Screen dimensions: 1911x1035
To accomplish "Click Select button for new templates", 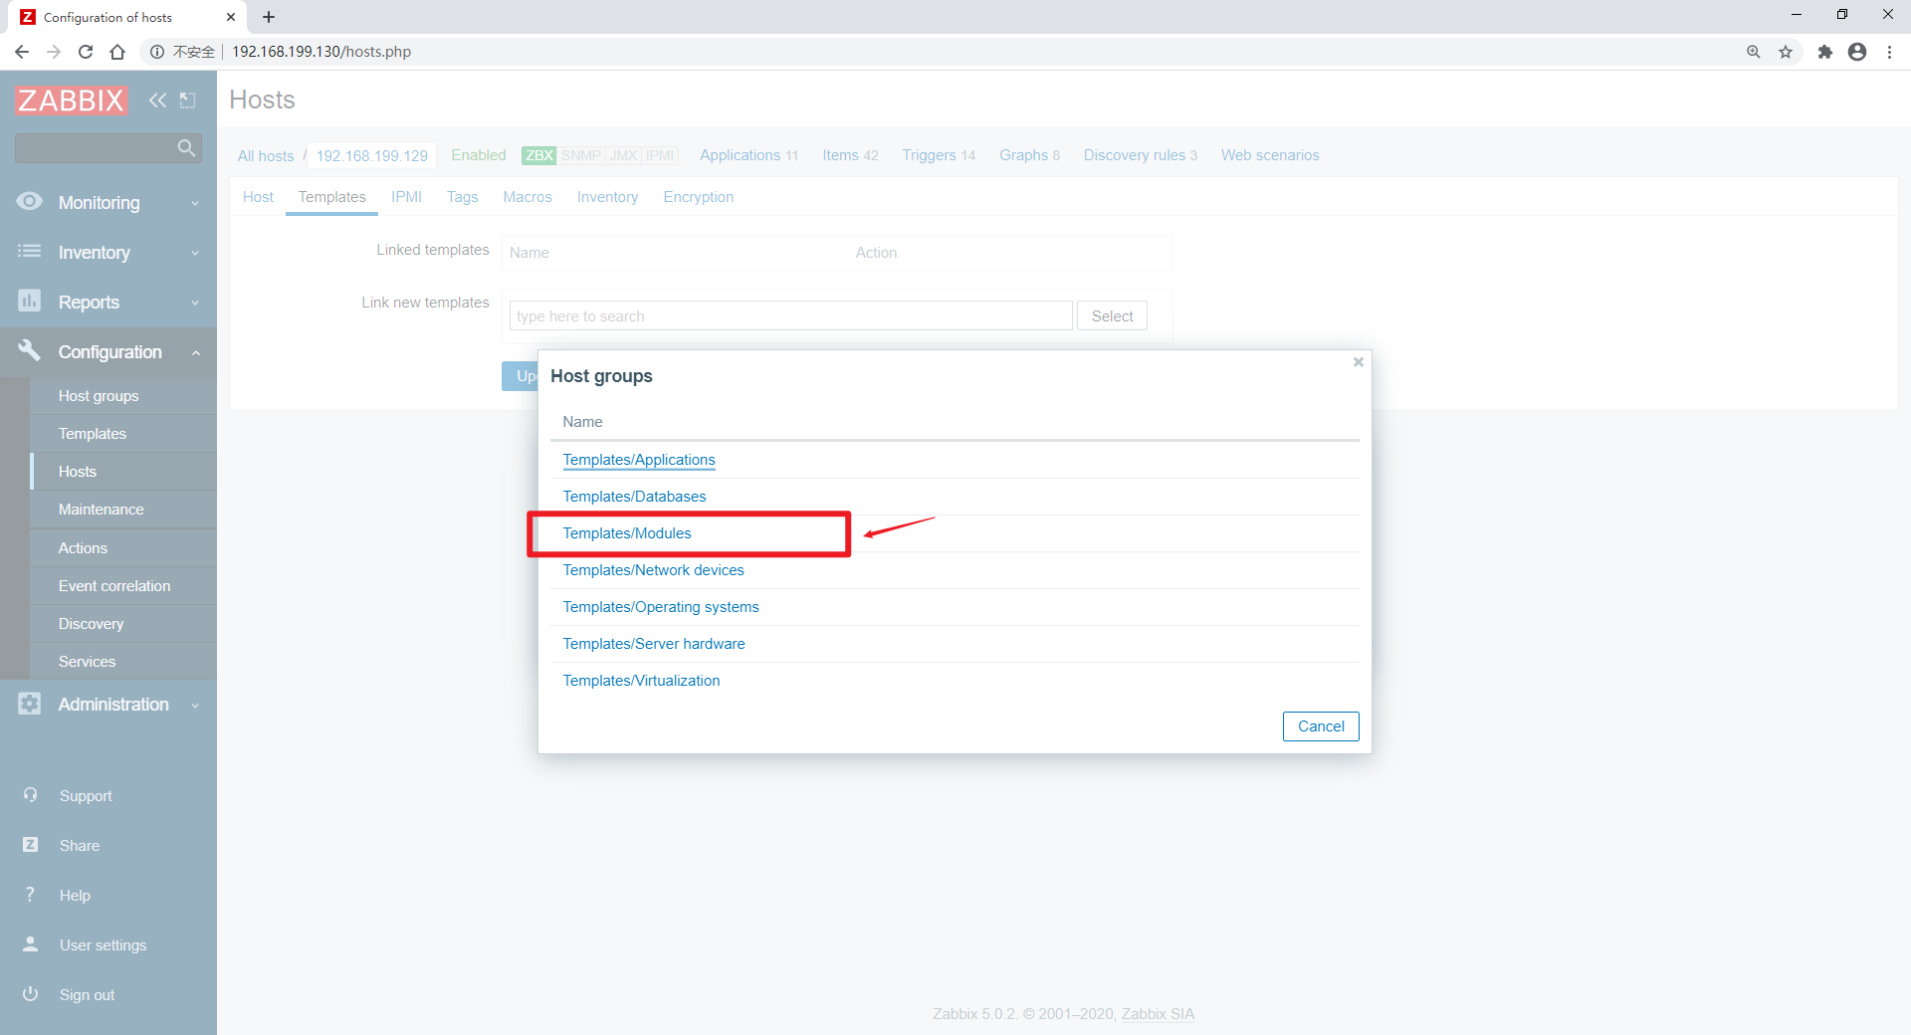I will 1112,315.
